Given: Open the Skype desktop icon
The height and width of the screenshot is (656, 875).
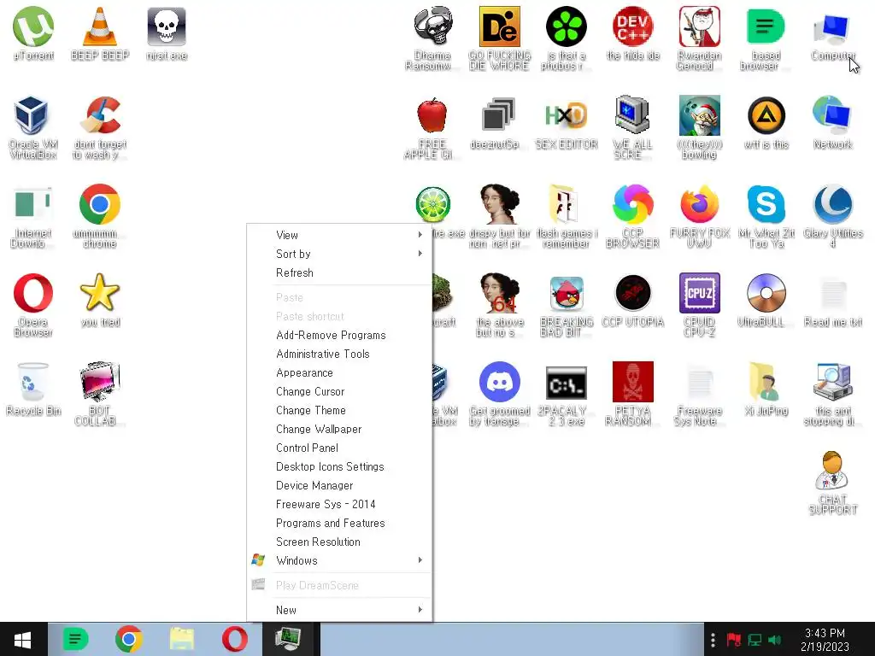Looking at the screenshot, I should click(x=766, y=204).
